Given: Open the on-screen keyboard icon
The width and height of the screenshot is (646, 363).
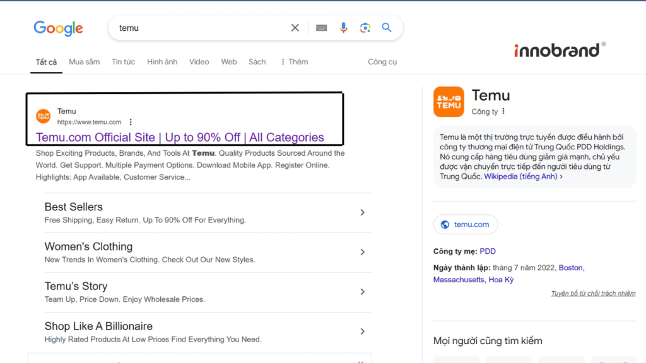Looking at the screenshot, I should click(x=321, y=28).
